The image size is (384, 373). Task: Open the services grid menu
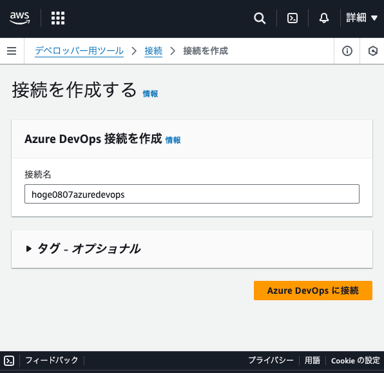pos(58,18)
